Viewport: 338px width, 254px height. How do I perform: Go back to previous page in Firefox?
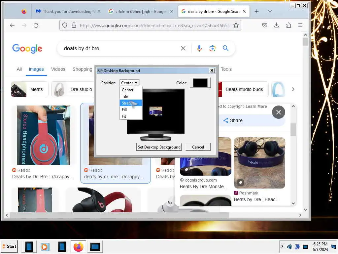coord(12,25)
